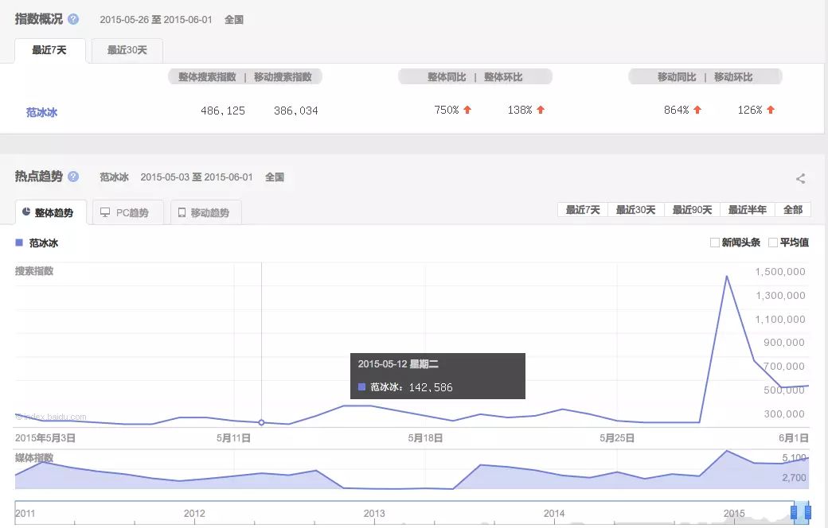This screenshot has height=528, width=828.
Task: Click the 486,125 overall index value
Action: [223, 111]
